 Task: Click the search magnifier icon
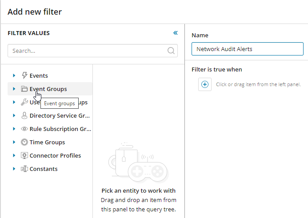tap(171, 51)
